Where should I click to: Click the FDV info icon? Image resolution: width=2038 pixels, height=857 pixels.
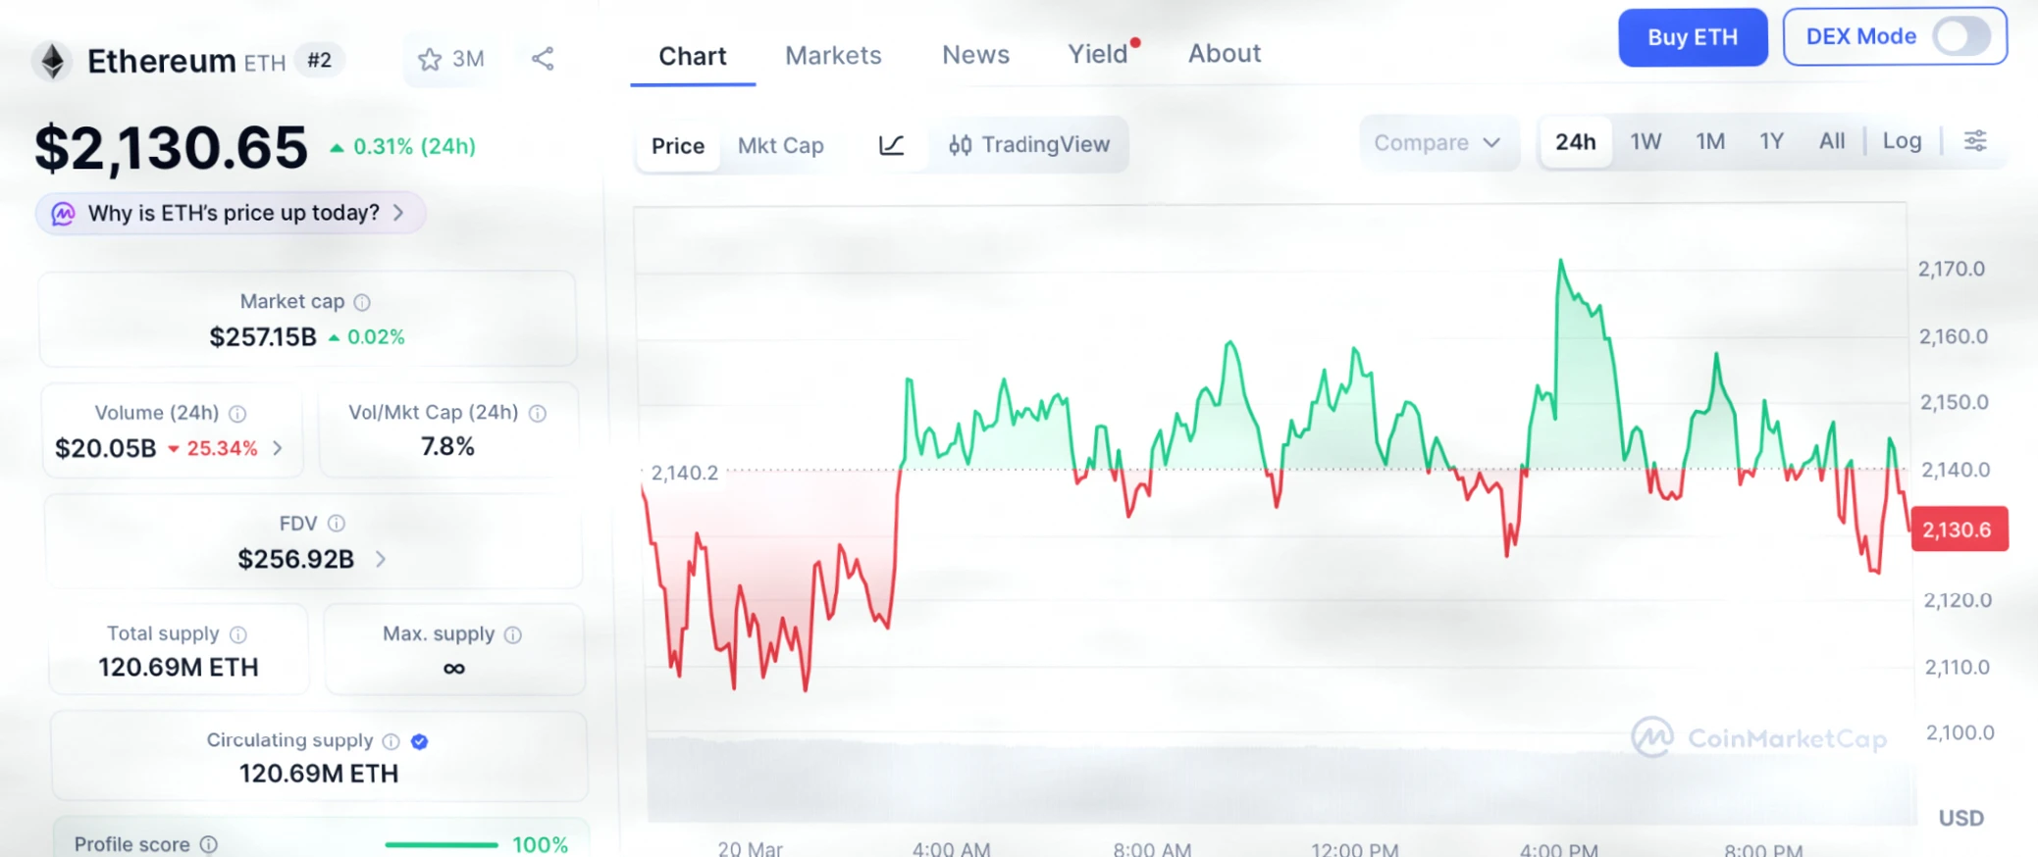(x=337, y=524)
